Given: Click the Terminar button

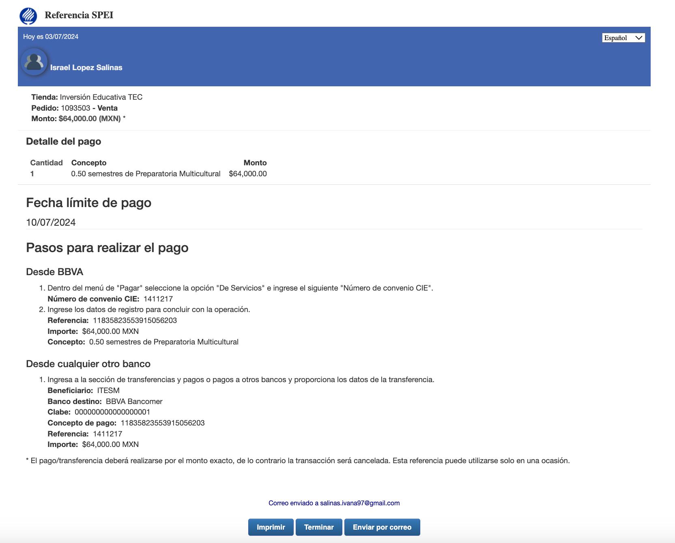Looking at the screenshot, I should point(319,527).
